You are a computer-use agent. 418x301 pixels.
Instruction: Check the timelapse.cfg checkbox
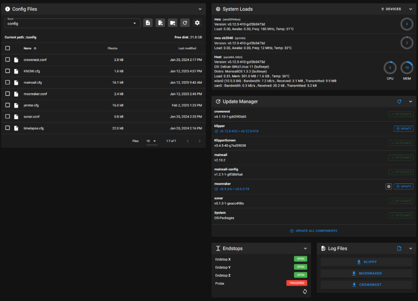[x=8, y=128]
